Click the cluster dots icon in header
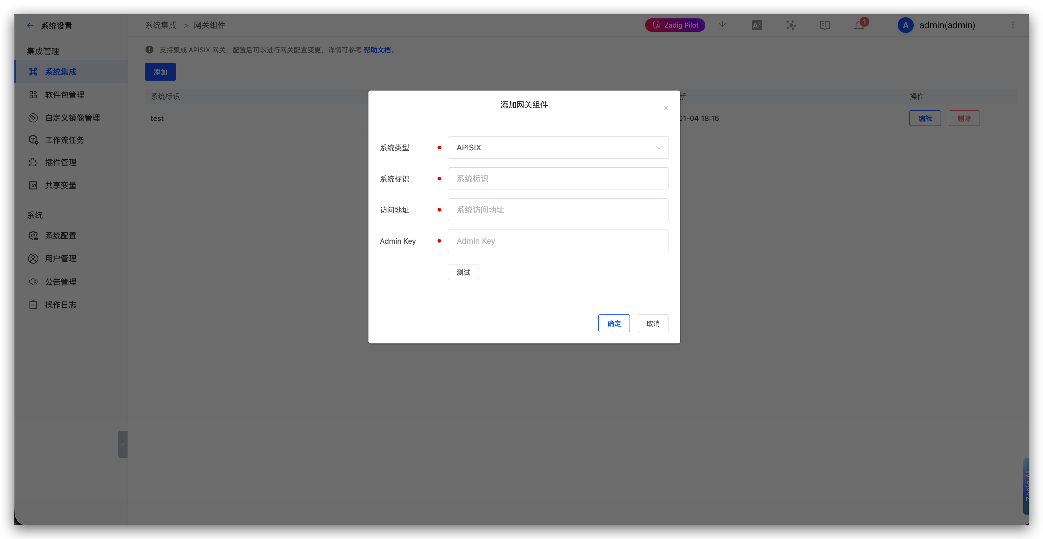 (x=791, y=25)
